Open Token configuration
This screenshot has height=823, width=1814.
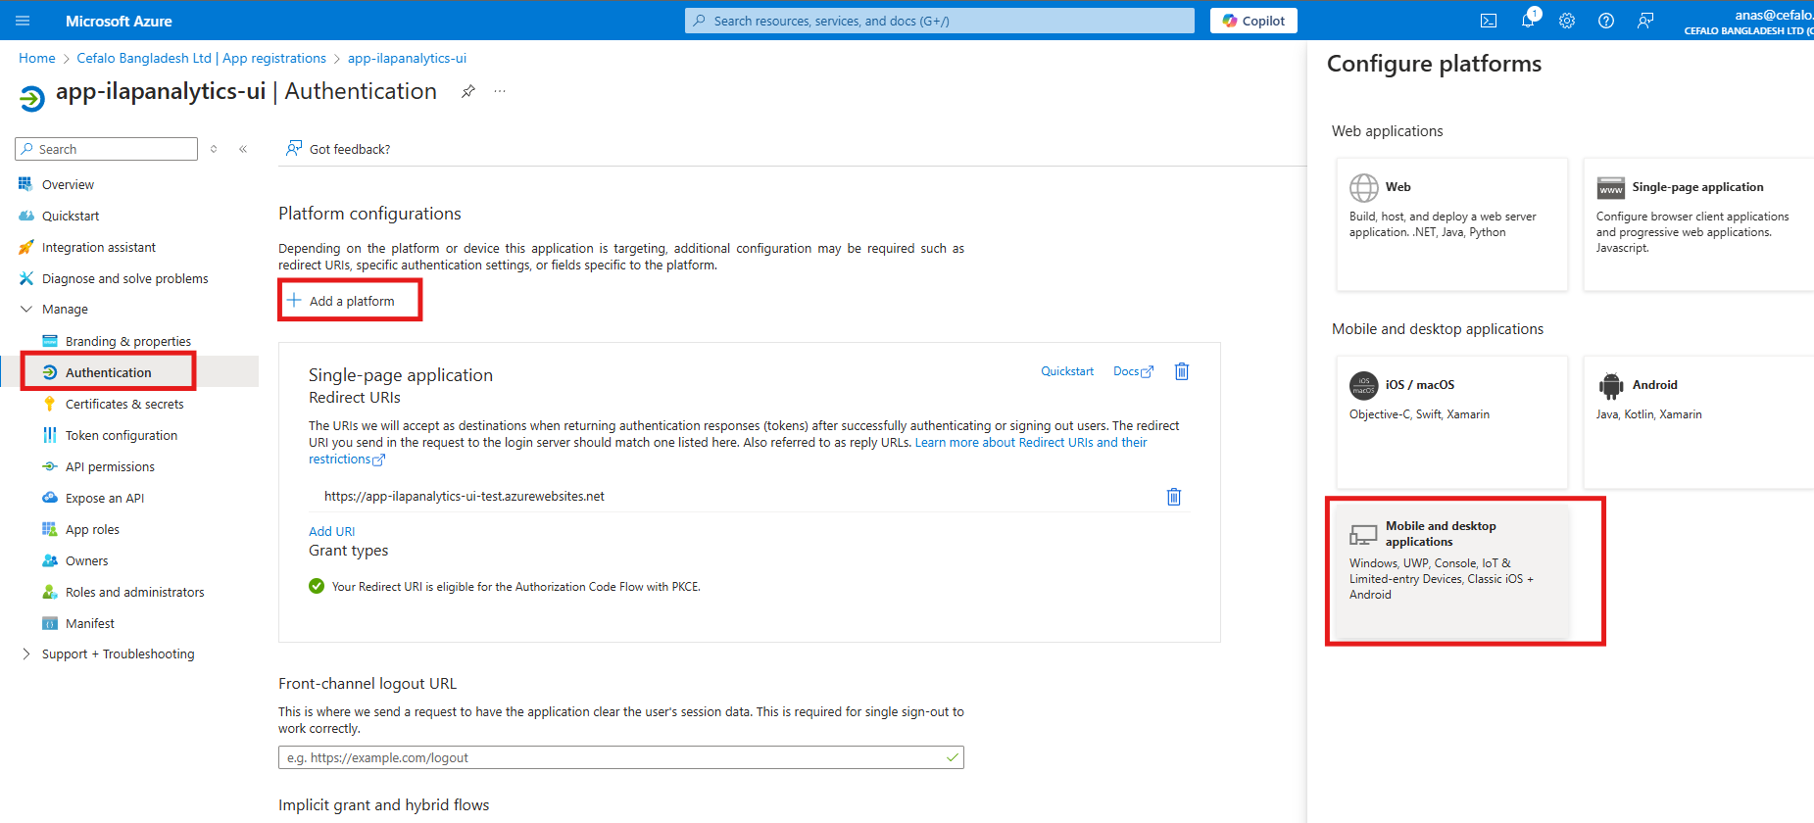121,435
